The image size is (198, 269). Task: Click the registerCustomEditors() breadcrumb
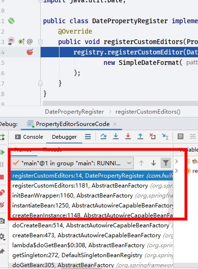click(148, 112)
